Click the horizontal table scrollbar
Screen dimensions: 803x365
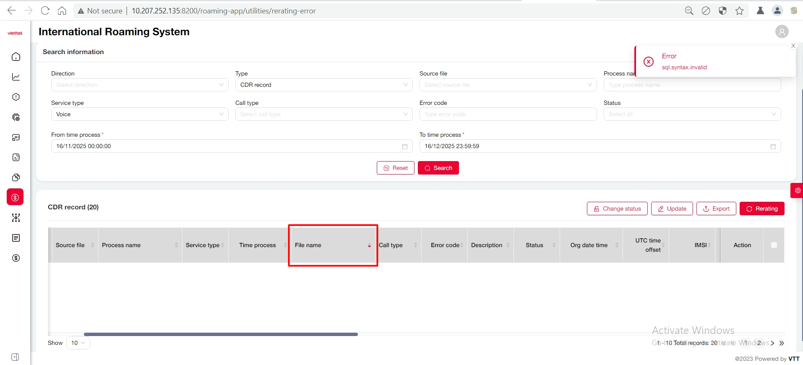[x=221, y=334]
